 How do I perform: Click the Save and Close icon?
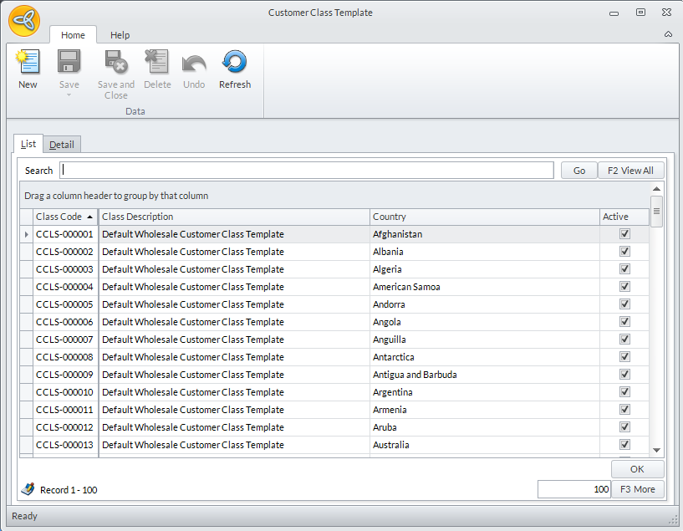click(115, 63)
